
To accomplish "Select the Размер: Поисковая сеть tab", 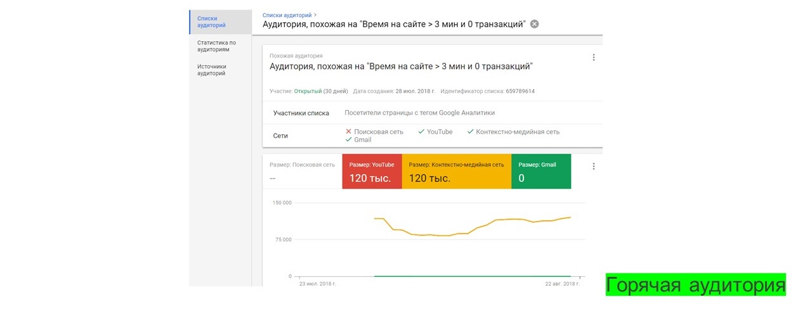I will click(302, 171).
